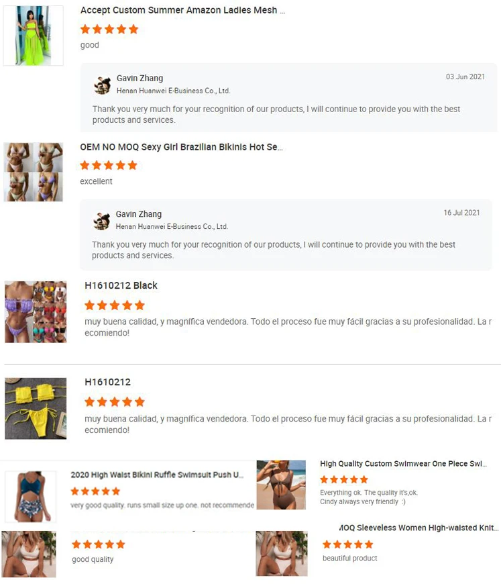Open 'High Quality Custom Swimwear One Piece' title

pos(403,464)
